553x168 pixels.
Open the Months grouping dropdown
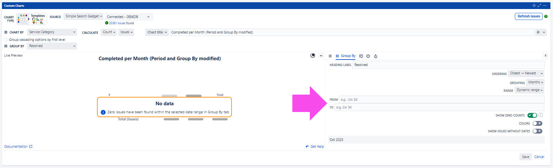[x=535, y=82]
